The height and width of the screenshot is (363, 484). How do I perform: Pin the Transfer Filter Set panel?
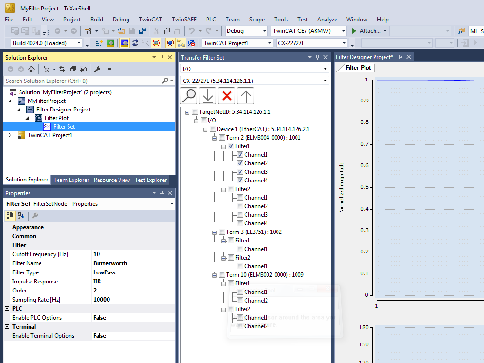pyautogui.click(x=317, y=57)
